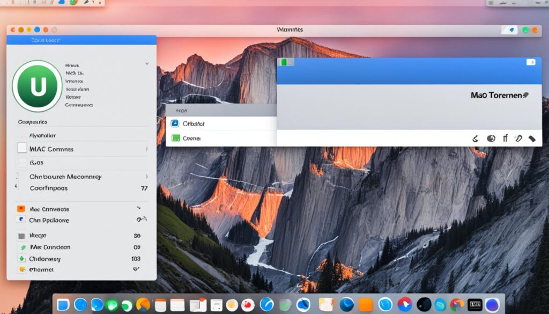Click the Coorfinpoes row showing 77

[80, 188]
